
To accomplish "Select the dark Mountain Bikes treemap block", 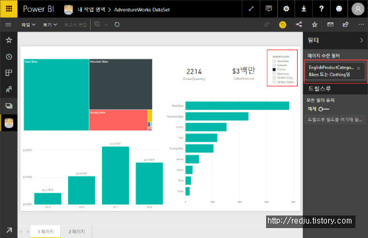I will coord(120,84).
